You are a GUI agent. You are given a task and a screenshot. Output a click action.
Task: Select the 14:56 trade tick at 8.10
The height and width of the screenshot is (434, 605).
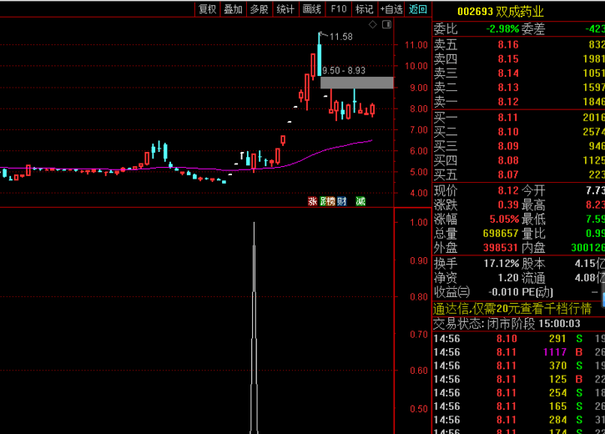tap(518, 339)
